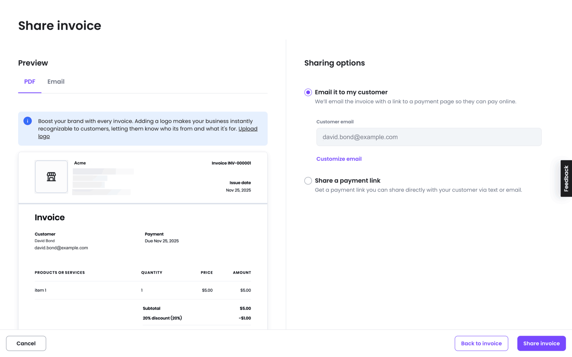Switch to the Email preview tab
Screen dimensions: 572x357
pos(56,82)
